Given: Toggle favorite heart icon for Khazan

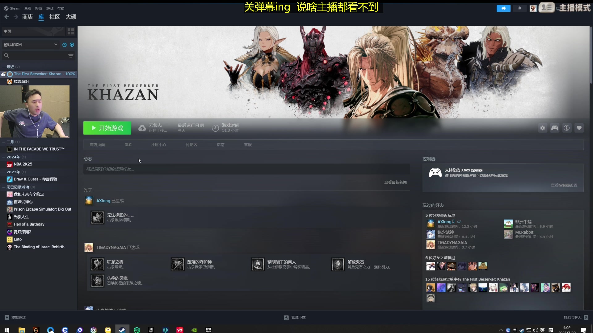Looking at the screenshot, I should (579, 128).
